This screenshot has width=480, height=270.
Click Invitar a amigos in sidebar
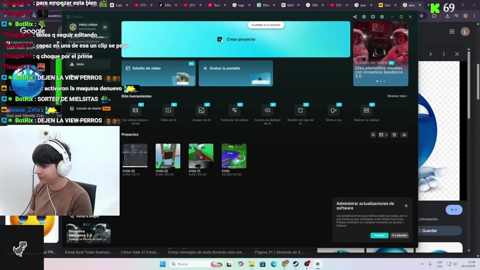(x=88, y=216)
